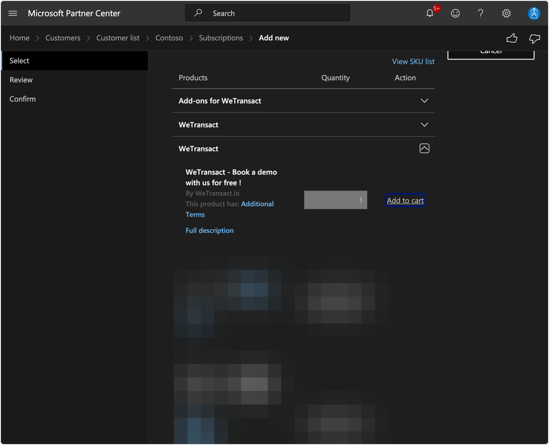Open Full description link
This screenshot has height=445, width=549.
pos(210,231)
